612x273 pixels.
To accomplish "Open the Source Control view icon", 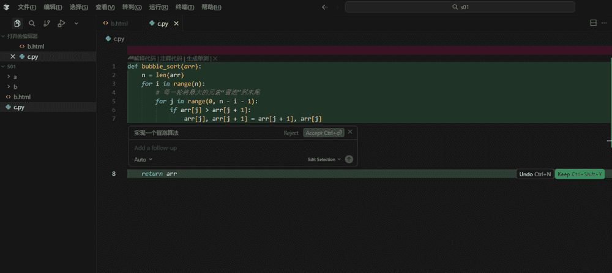I will [47, 23].
